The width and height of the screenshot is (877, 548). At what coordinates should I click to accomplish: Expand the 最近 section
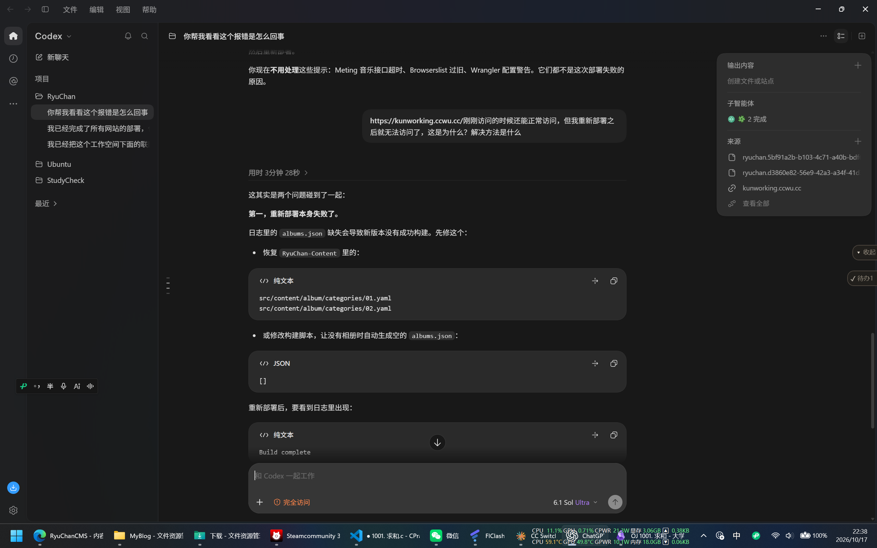pyautogui.click(x=46, y=203)
